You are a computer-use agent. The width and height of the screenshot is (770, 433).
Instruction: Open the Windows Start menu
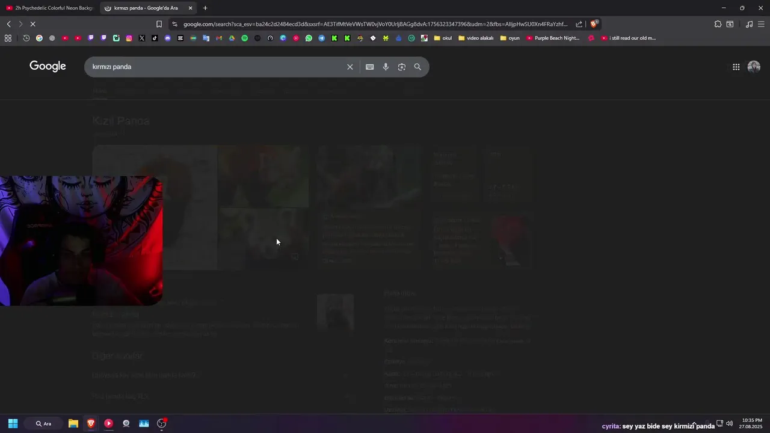click(x=13, y=423)
